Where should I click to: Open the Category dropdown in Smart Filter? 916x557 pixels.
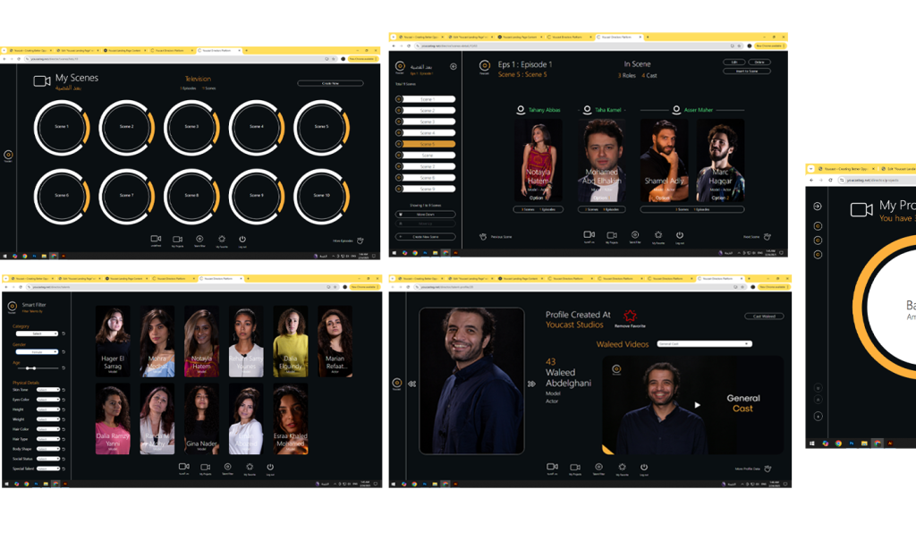pyautogui.click(x=37, y=333)
